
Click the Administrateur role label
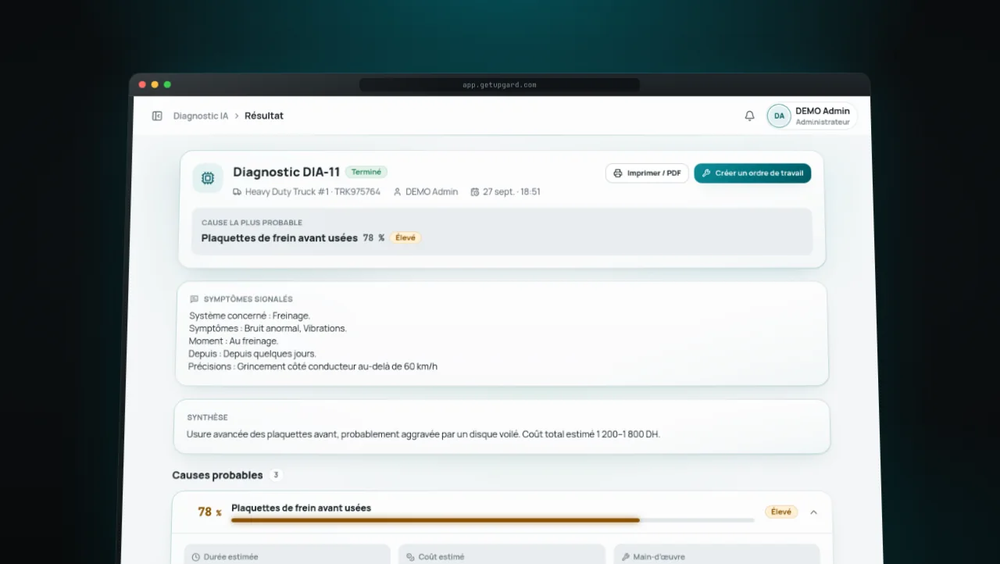(x=823, y=122)
